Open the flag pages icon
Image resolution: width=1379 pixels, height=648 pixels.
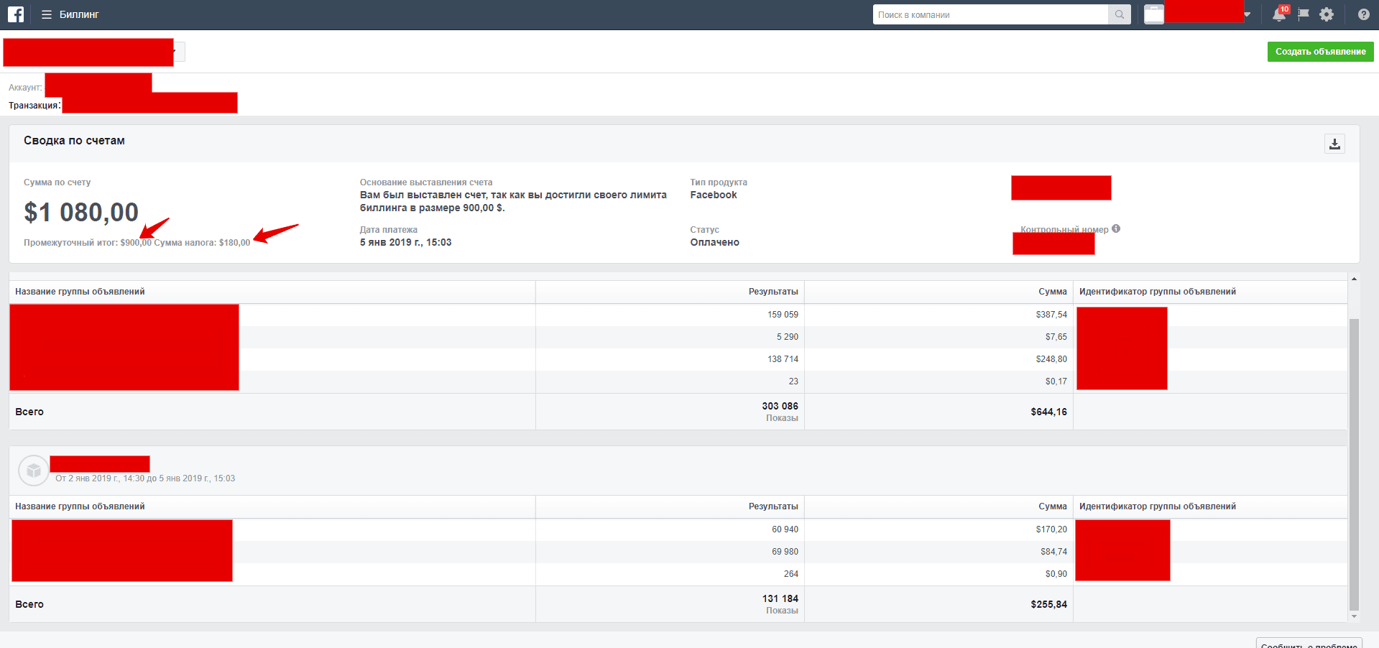[1303, 14]
